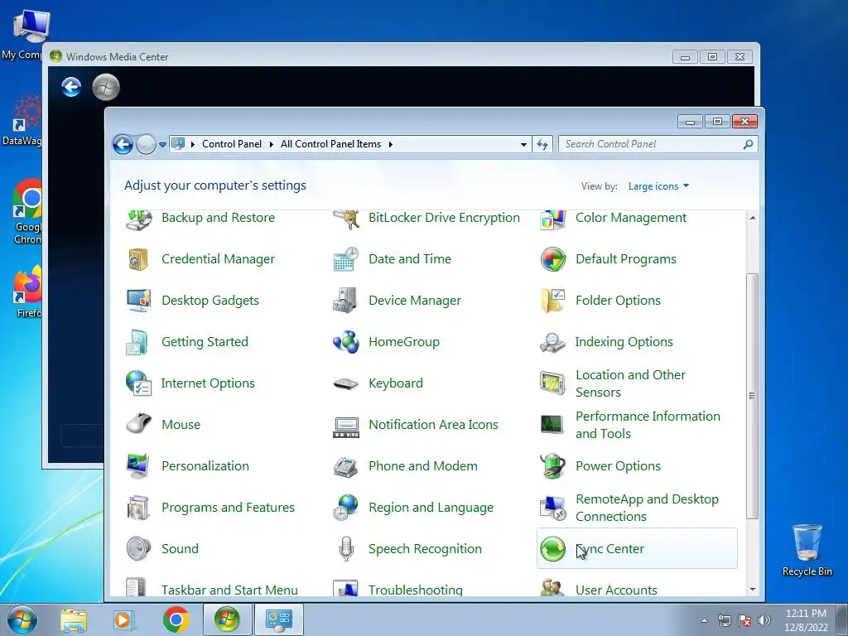This screenshot has width=848, height=636.
Task: Expand the address bar history dropdown
Action: [x=523, y=144]
